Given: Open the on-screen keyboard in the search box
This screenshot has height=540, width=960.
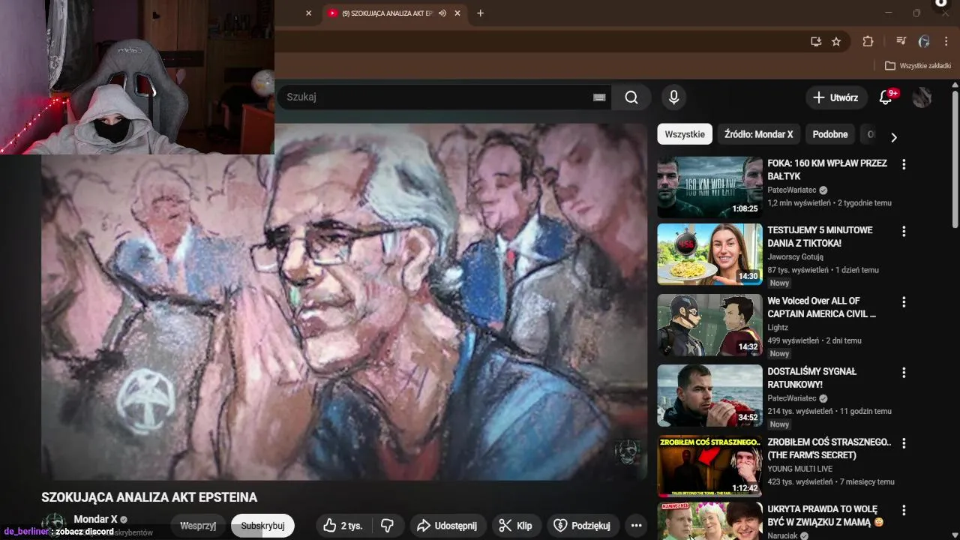Looking at the screenshot, I should coord(599,97).
